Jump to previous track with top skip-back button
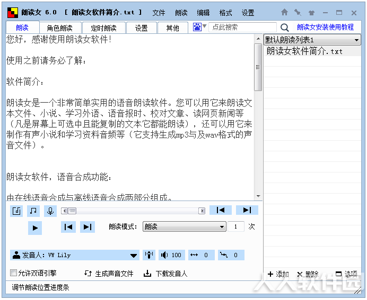367x300 pixels. [x=221, y=210]
